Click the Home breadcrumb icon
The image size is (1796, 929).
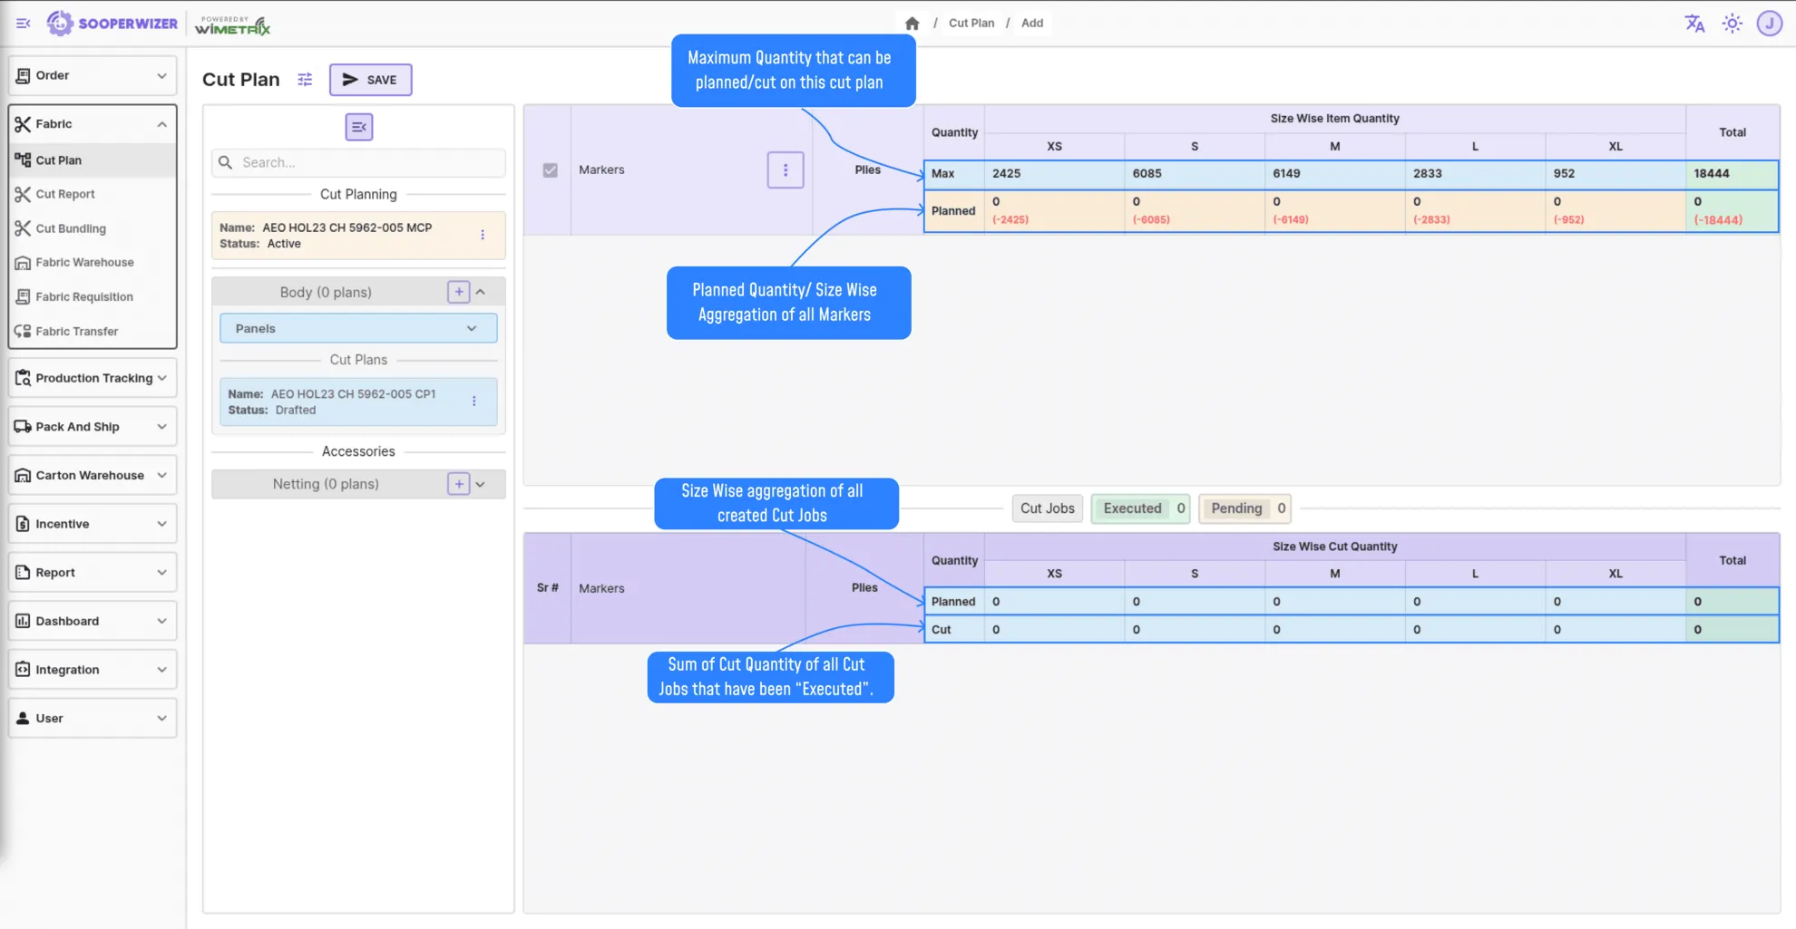(x=912, y=23)
